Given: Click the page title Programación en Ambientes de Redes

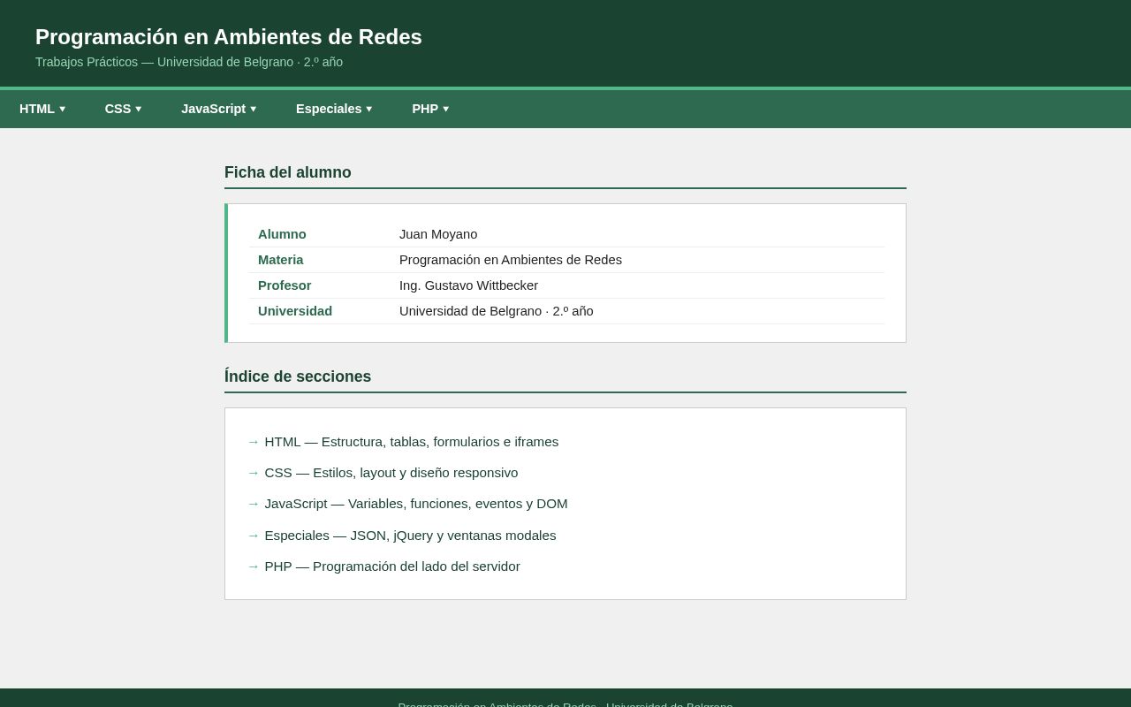Looking at the screenshot, I should (x=229, y=37).
